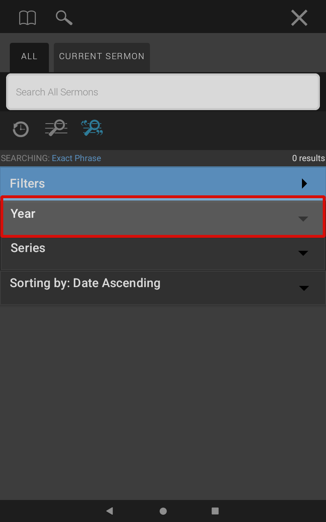This screenshot has width=326, height=522.
Task: Tap the Android recent apps square
Action: [x=215, y=511]
